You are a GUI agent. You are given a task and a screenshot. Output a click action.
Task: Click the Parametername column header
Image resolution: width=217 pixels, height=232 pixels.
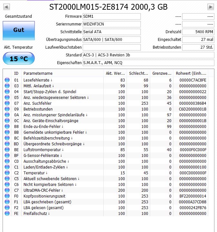(x=62, y=73)
